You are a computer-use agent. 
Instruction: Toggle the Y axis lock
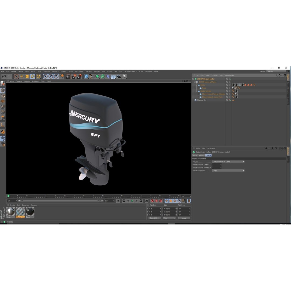(51, 76)
